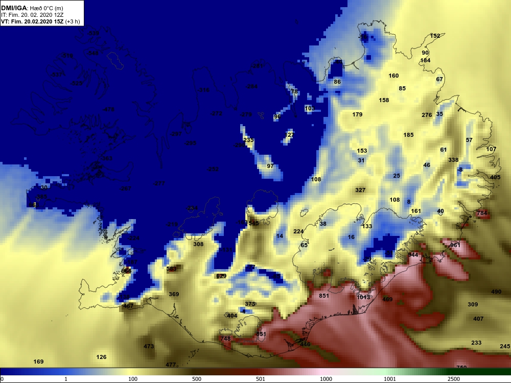Click the map value '-272'
The image size is (511, 383).
coord(216,114)
